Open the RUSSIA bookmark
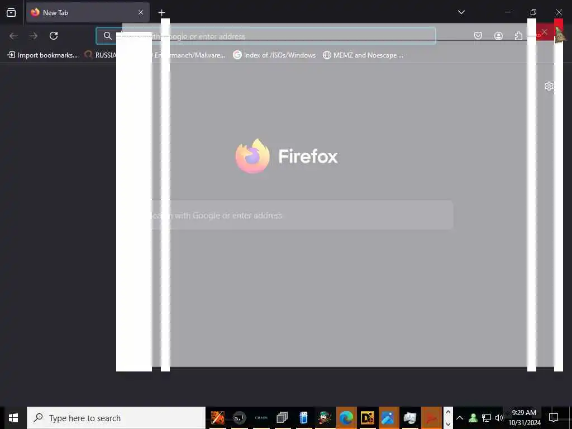Viewport: 572px width, 429px height. [x=100, y=55]
